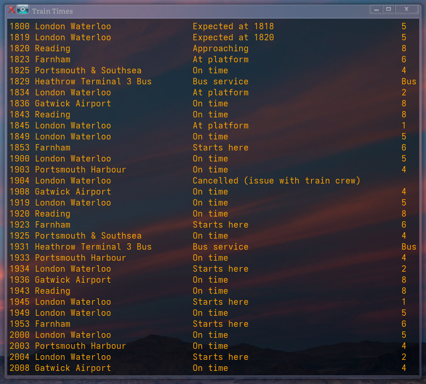Click platform 1 for the 1945 train

[404, 302]
